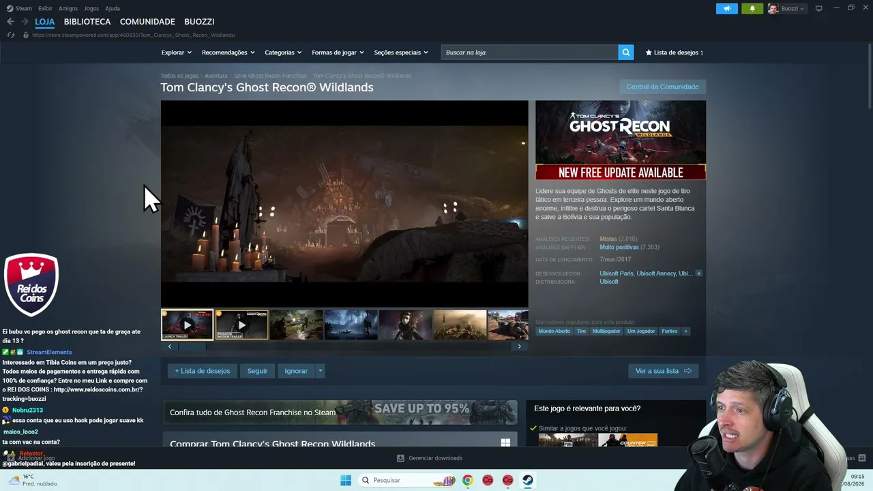
Task: Open the Amigos menu
Action: click(x=68, y=9)
